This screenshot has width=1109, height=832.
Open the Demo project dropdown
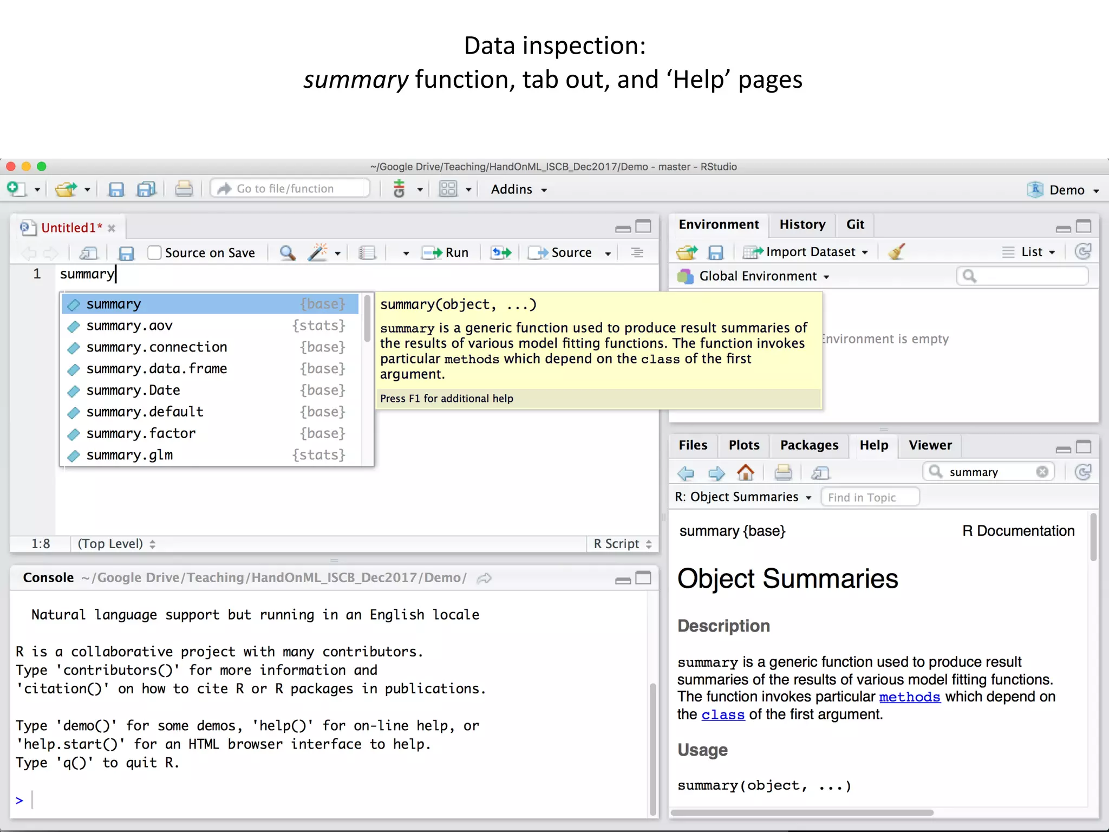pyautogui.click(x=1064, y=190)
